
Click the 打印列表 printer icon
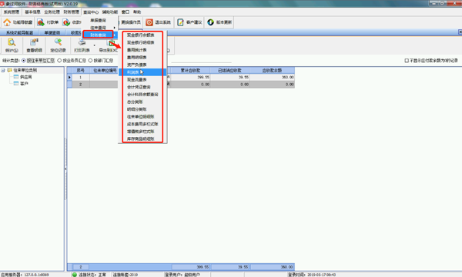click(82, 42)
